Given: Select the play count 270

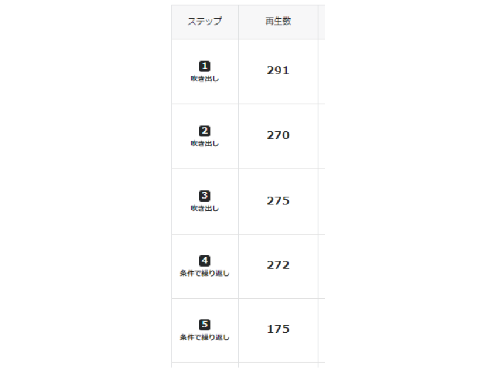Looking at the screenshot, I should [278, 136].
